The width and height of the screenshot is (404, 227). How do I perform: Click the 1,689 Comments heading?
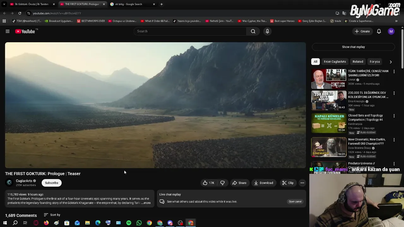coord(21,215)
